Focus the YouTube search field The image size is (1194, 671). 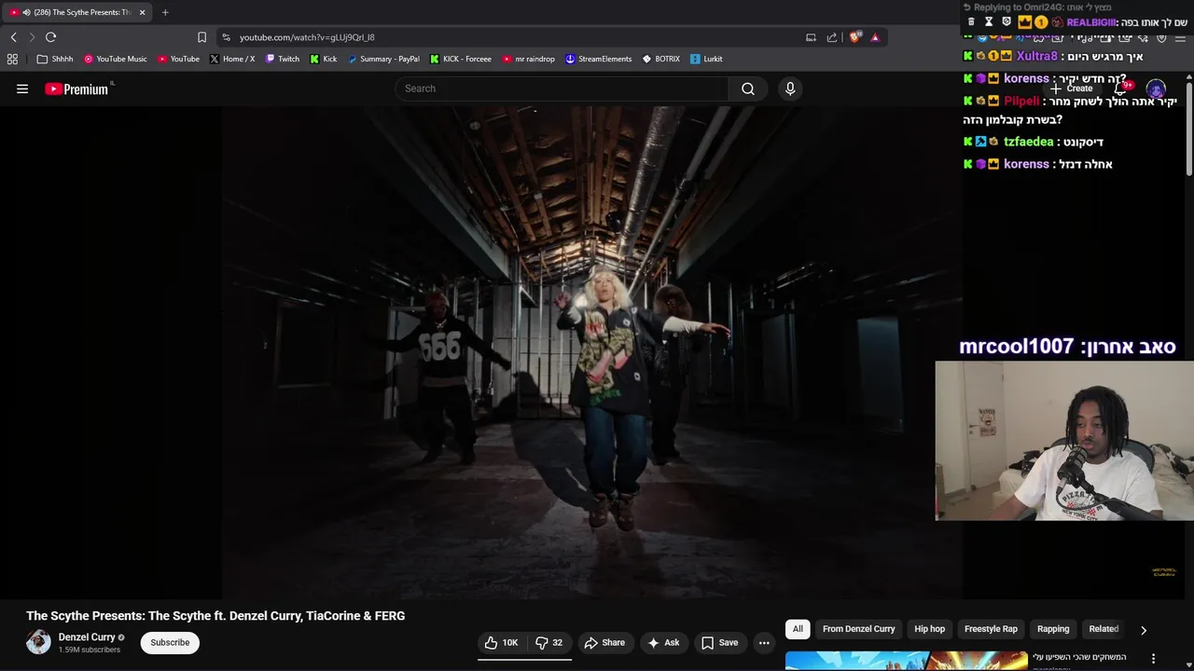(562, 89)
